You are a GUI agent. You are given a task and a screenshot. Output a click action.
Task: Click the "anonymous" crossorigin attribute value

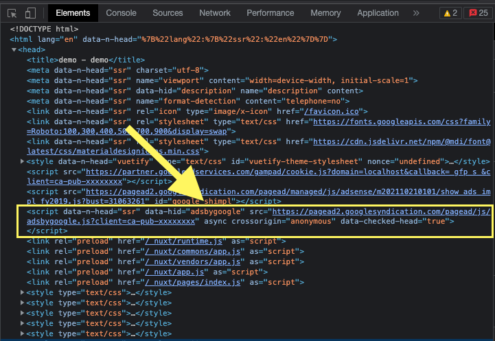click(310, 221)
